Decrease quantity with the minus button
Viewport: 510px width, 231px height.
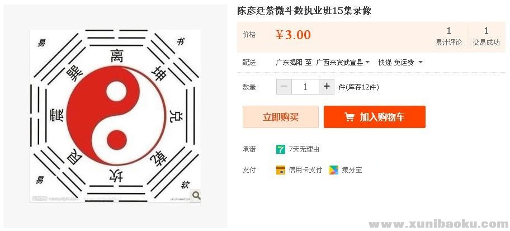(x=284, y=87)
